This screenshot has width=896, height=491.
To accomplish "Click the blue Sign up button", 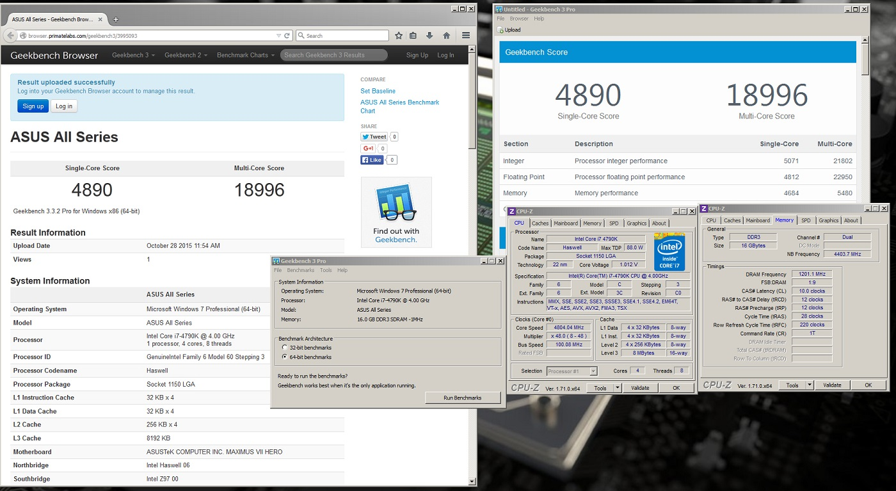I will tap(33, 106).
